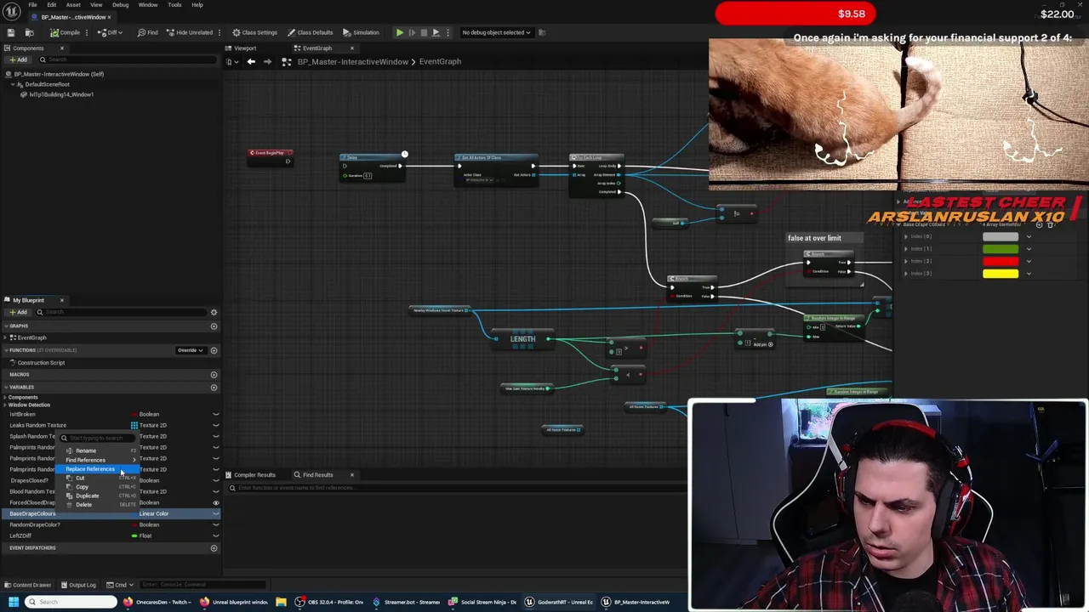Viewport: 1089px width, 612px height.
Task: Open Find References submenu
Action: (98, 460)
